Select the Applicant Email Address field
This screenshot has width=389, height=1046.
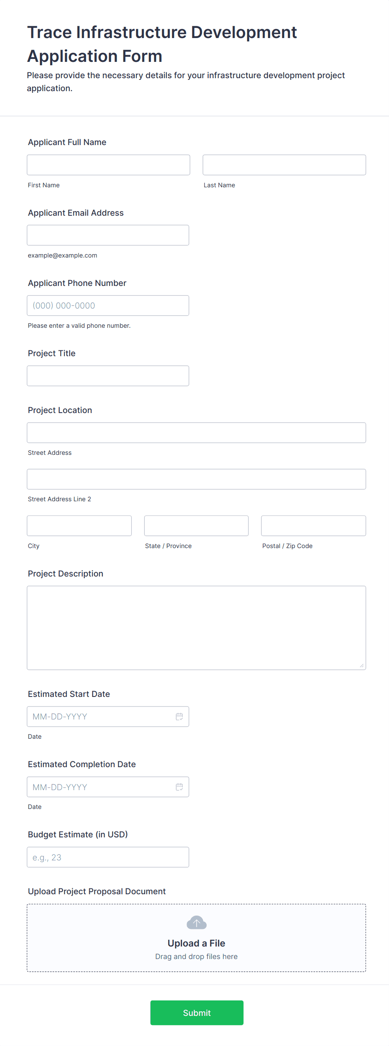coord(108,235)
